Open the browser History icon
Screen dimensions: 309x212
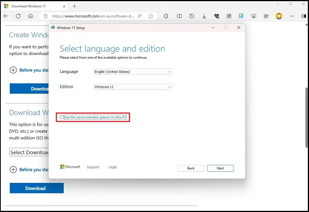[192, 16]
